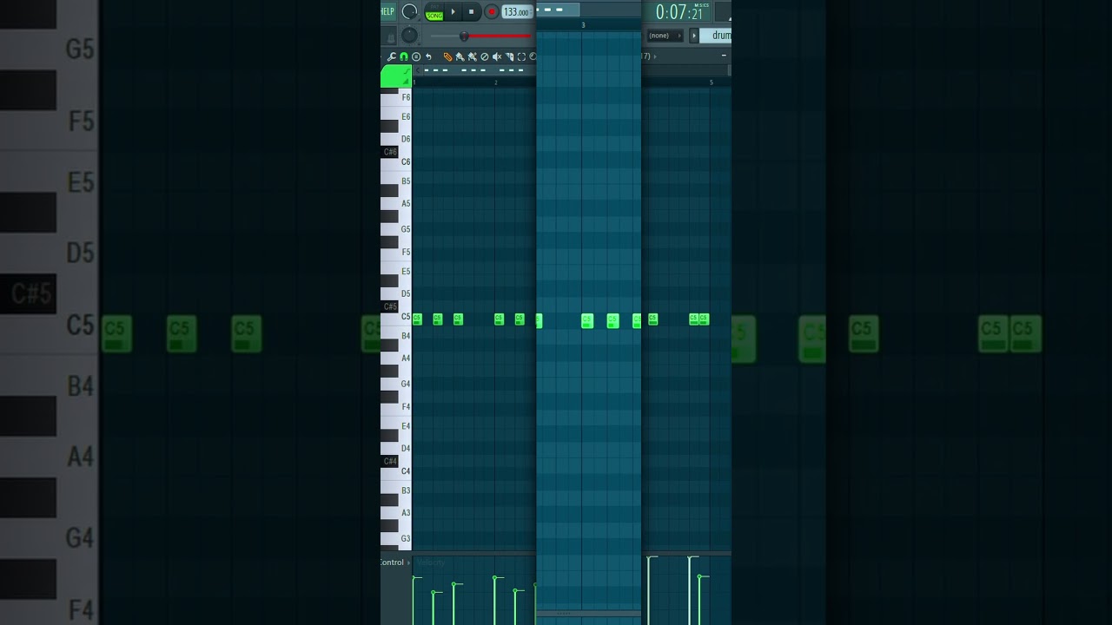The width and height of the screenshot is (1112, 625).
Task: Select the paint brush tool
Action: point(460,56)
